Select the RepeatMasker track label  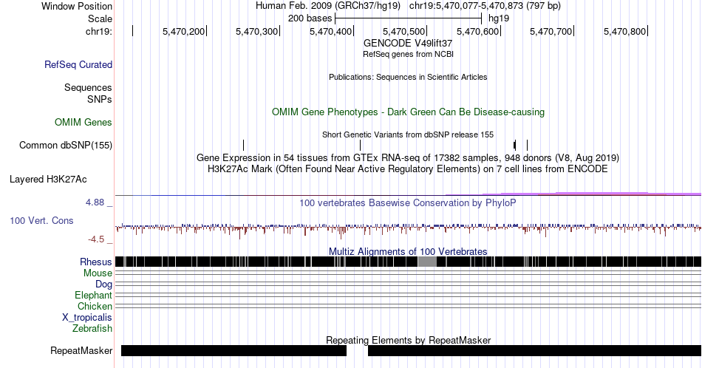[x=81, y=350]
